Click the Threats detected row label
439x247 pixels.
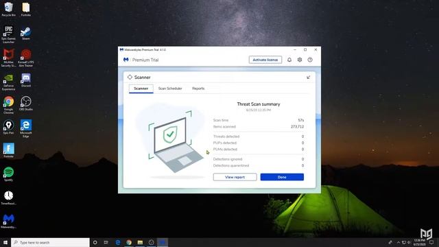coord(226,137)
